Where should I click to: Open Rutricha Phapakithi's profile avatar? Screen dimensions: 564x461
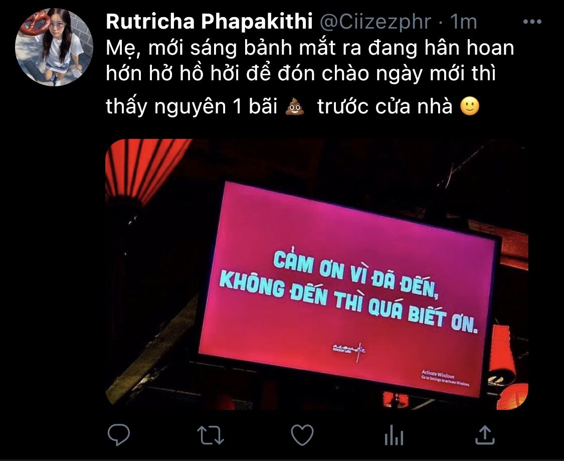(x=54, y=47)
